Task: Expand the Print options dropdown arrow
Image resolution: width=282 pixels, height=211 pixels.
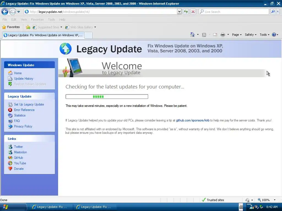Action: click(x=228, y=35)
